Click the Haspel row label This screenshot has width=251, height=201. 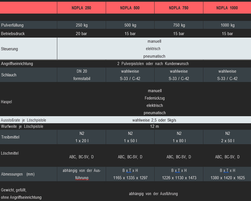click(6, 102)
